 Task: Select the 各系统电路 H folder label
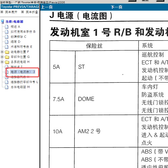click(20, 62)
